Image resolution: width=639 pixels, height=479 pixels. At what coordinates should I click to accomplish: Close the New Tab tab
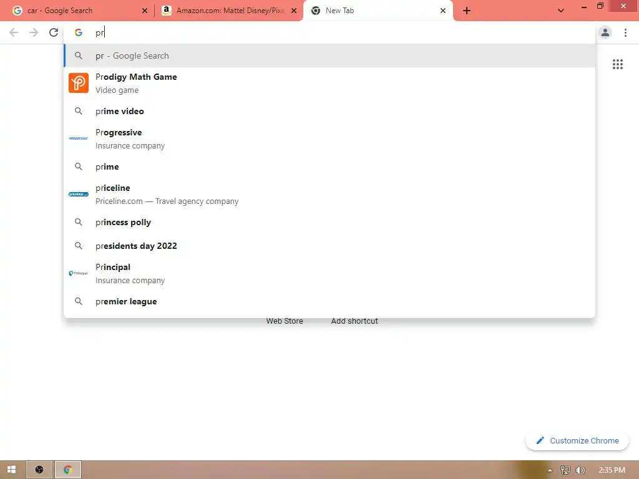click(443, 11)
